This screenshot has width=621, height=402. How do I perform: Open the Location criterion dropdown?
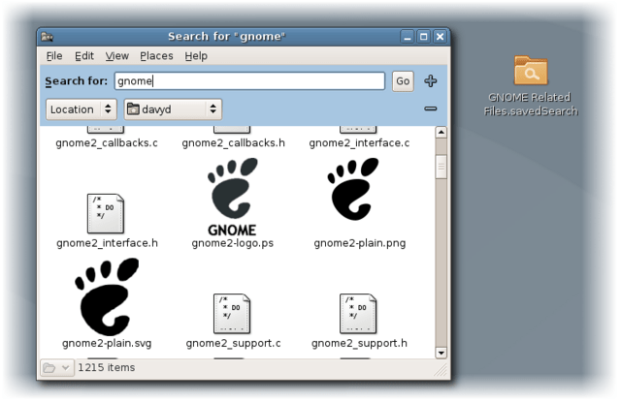pyautogui.click(x=82, y=109)
